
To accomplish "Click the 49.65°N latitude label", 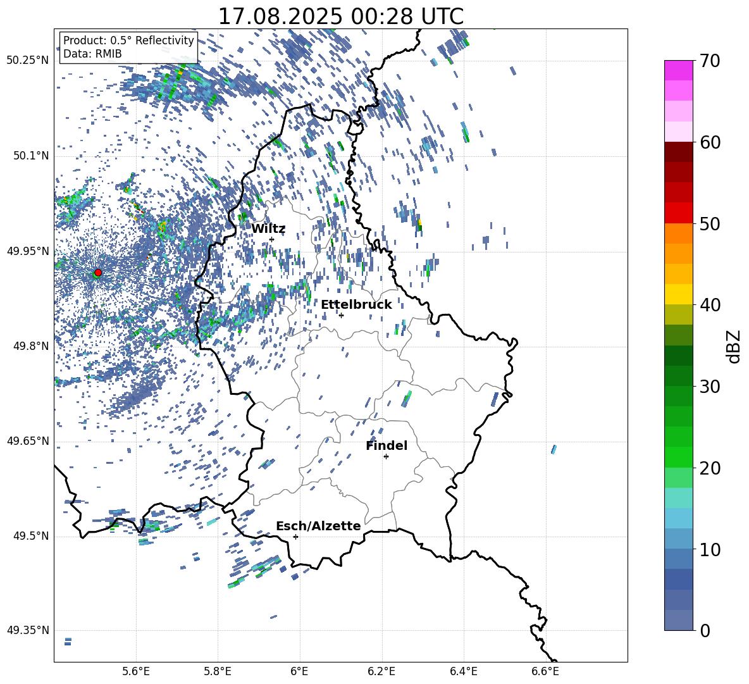I will point(28,440).
